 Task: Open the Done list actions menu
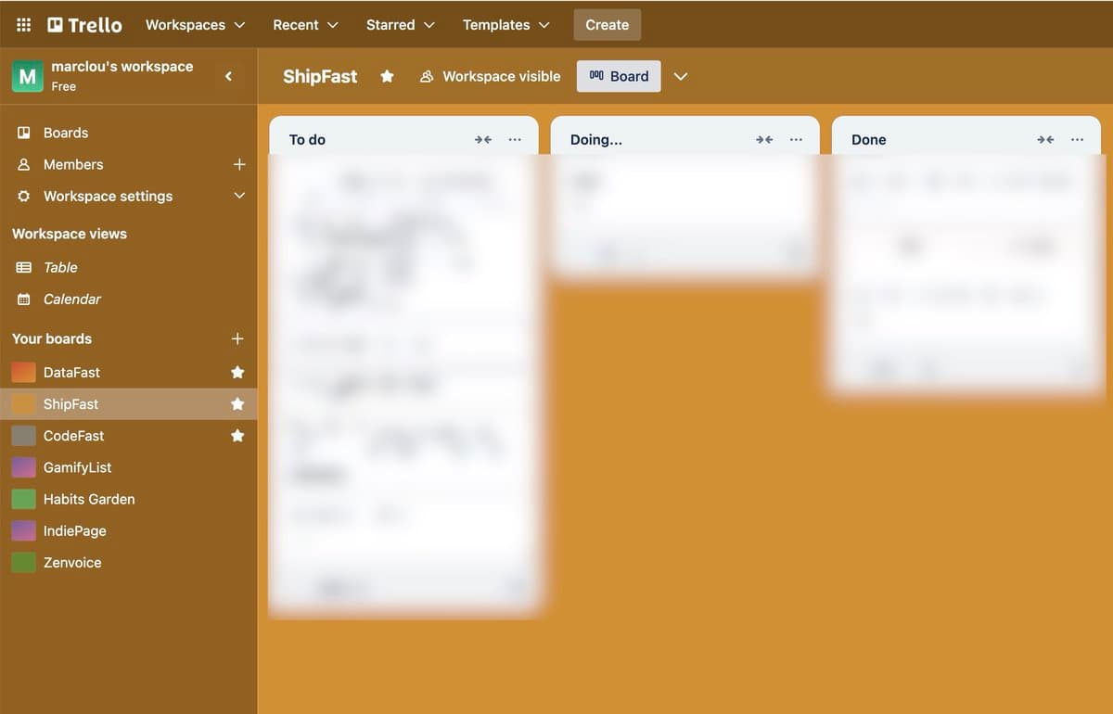pyautogui.click(x=1077, y=139)
